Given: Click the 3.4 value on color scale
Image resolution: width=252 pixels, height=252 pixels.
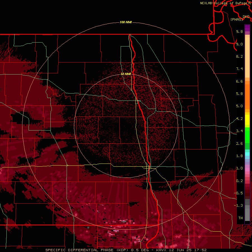Looking at the screenshot, I should tap(239, 131).
